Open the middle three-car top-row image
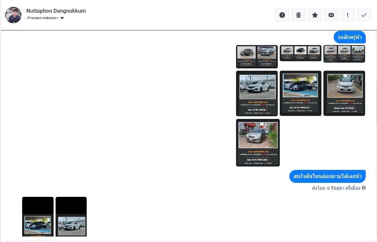377x242 pixels. (x=300, y=53)
